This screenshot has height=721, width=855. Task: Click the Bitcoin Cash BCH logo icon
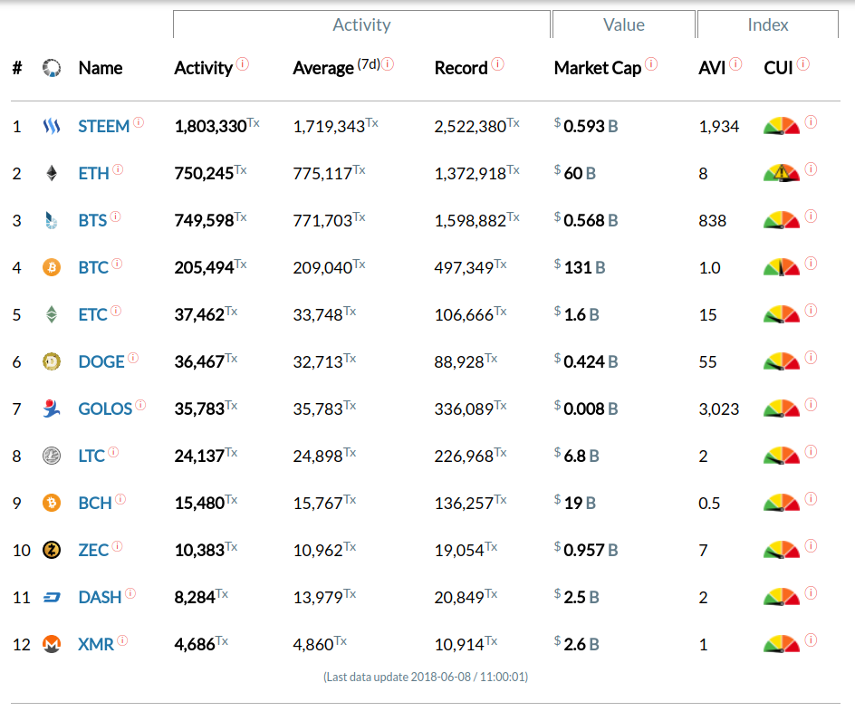click(x=52, y=503)
